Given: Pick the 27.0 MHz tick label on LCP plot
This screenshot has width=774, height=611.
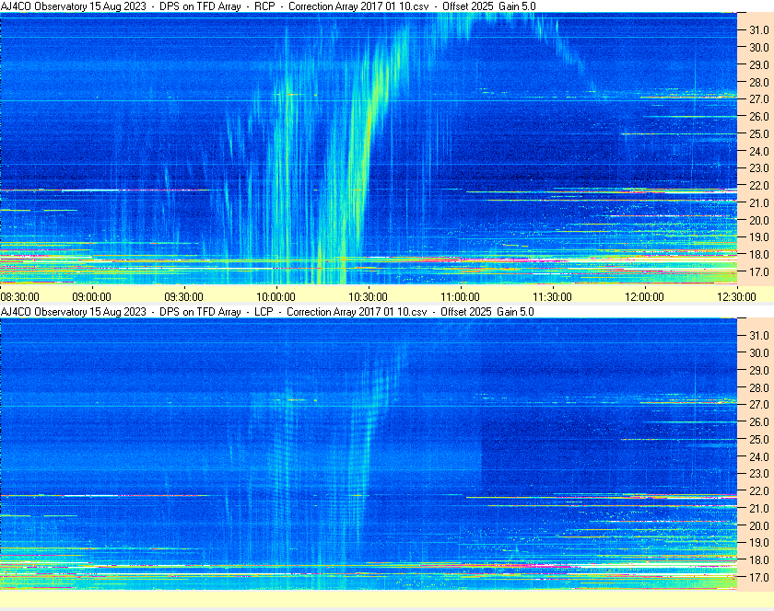Looking at the screenshot, I should coord(759,405).
